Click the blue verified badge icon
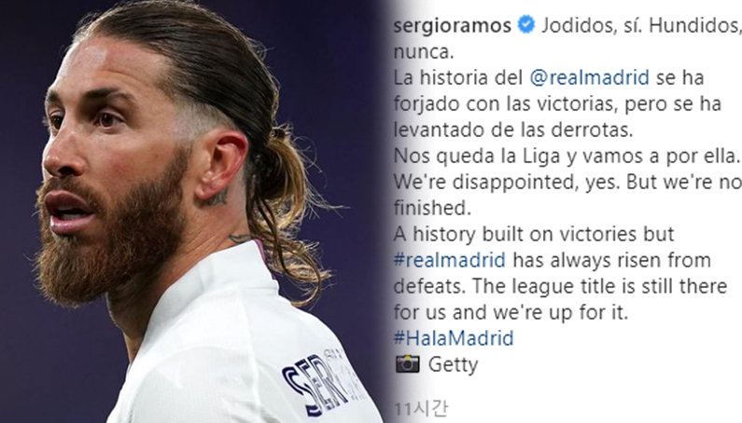This screenshot has width=742, height=423. tap(526, 24)
